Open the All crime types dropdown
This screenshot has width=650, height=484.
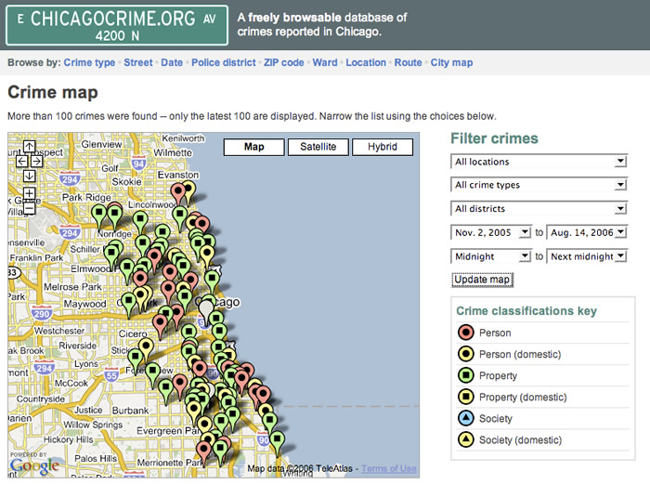click(539, 185)
